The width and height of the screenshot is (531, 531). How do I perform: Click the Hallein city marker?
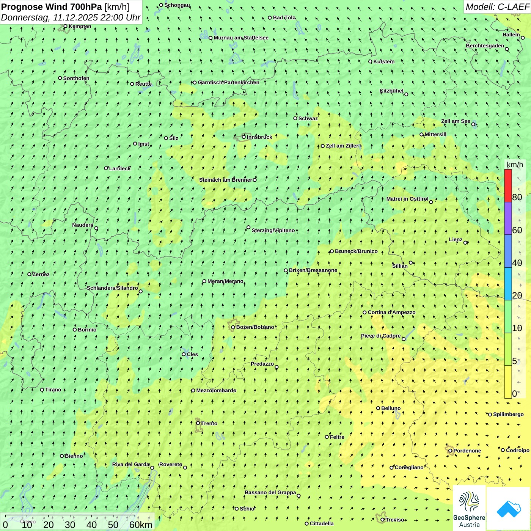pos(523,38)
